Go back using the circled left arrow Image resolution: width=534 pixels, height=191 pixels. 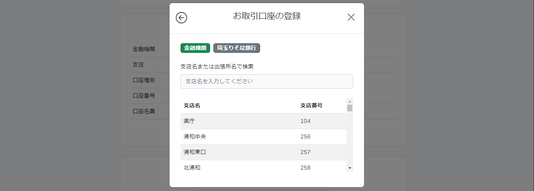point(181,18)
